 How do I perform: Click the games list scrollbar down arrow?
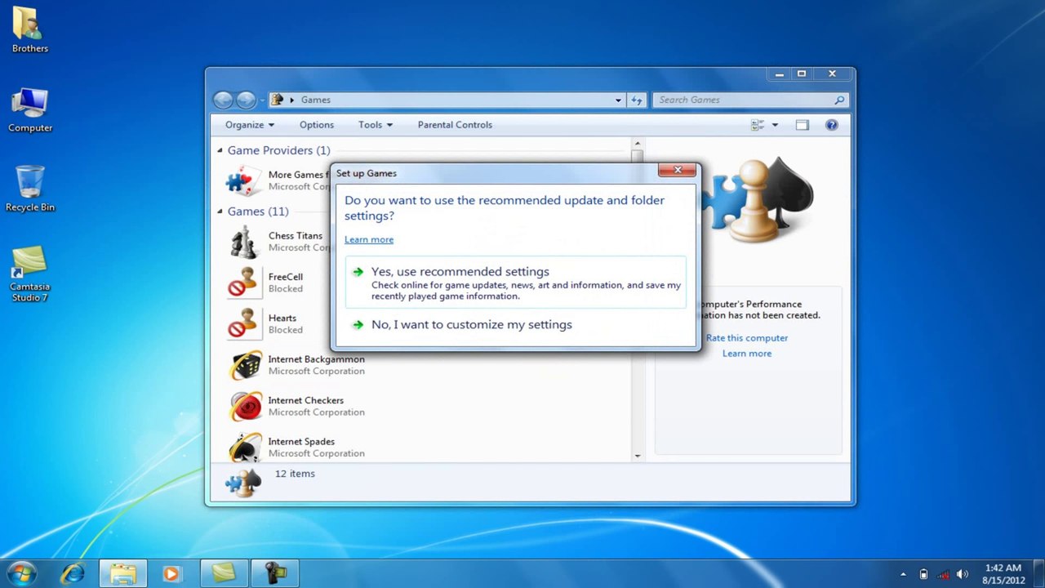(638, 456)
